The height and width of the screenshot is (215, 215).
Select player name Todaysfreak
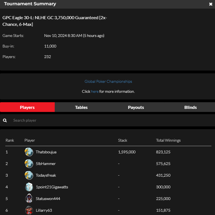(x=46, y=175)
